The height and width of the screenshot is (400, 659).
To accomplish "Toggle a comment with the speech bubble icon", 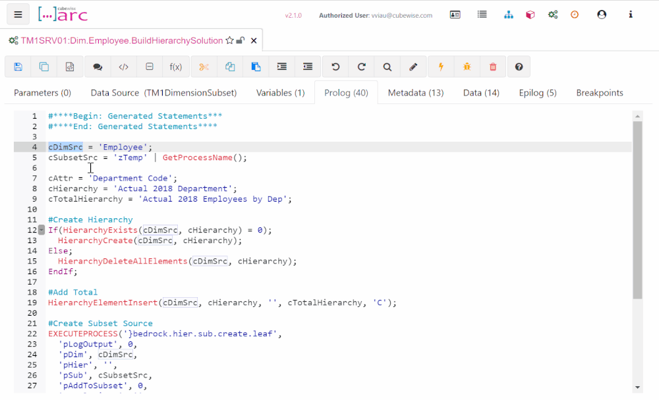I will click(97, 66).
